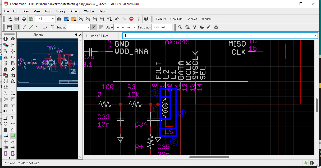321x168 pixels.
Task: Click the GenNet button
Action: (x=192, y=19)
